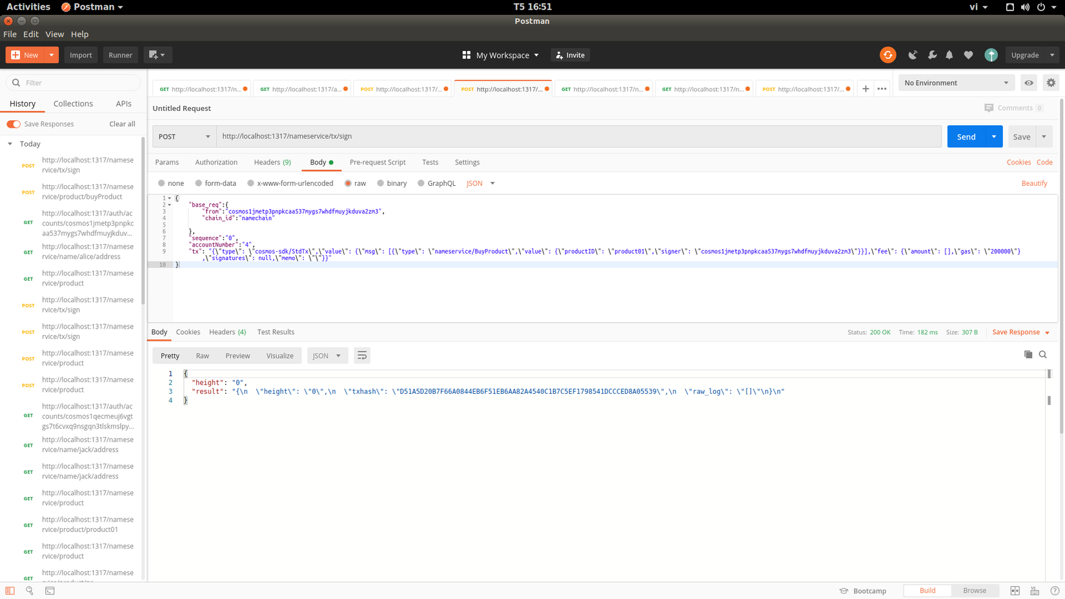
Task: Switch to Browse mode
Action: coord(975,591)
